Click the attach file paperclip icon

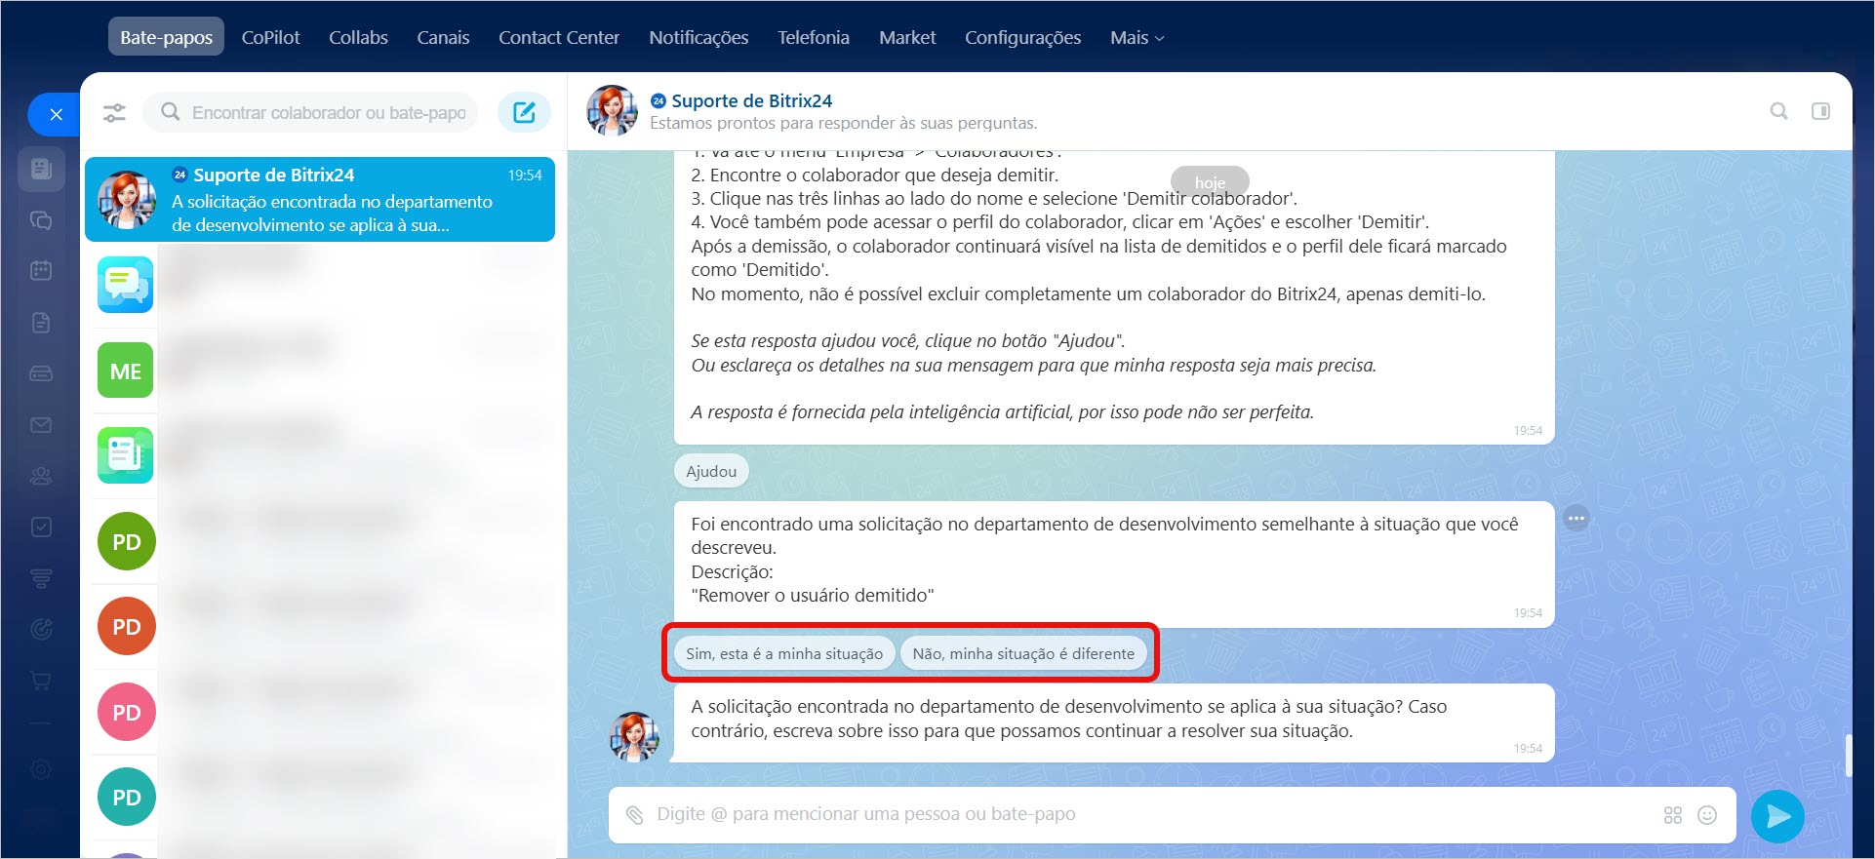[x=635, y=815]
